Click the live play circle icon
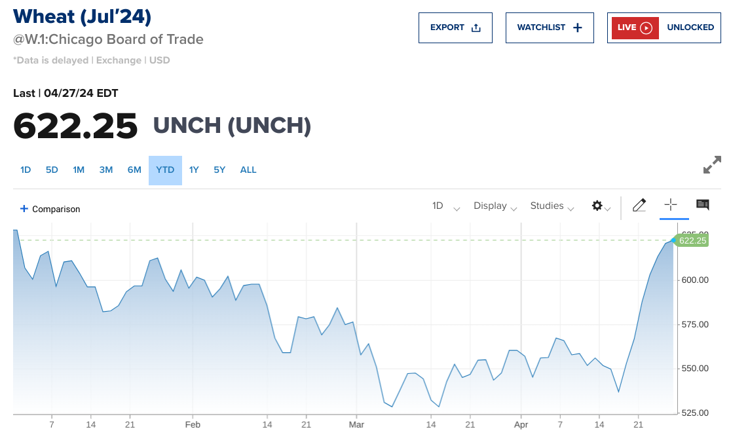 click(x=647, y=27)
